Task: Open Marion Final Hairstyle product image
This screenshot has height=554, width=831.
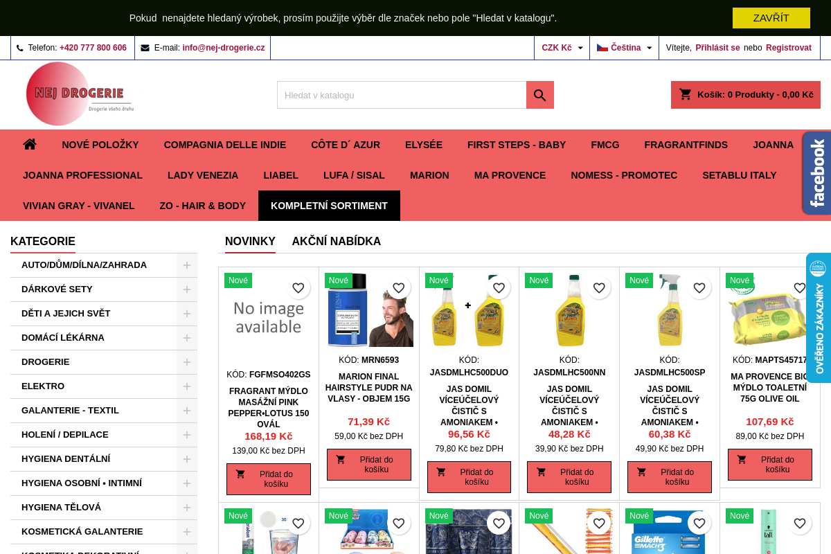Action: point(369,310)
